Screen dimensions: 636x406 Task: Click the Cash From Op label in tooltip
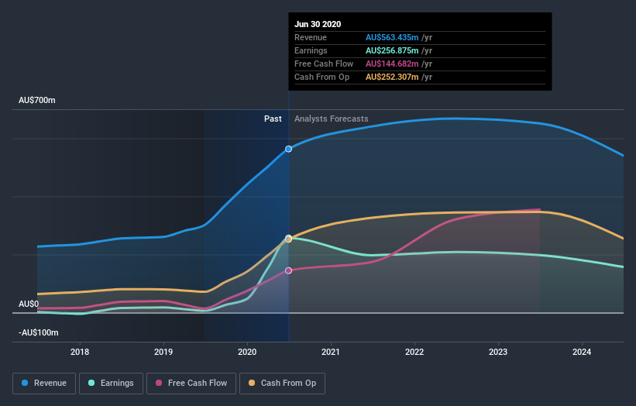321,77
